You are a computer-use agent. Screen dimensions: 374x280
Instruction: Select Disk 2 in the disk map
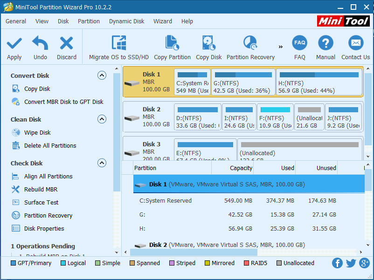148,117
